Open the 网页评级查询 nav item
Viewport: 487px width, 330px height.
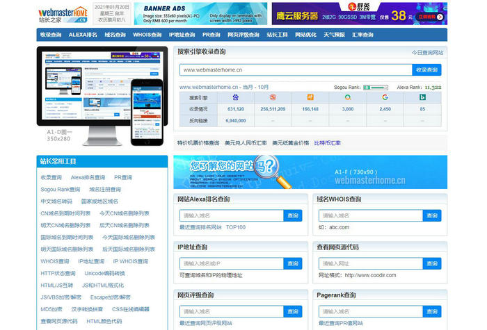(x=243, y=35)
